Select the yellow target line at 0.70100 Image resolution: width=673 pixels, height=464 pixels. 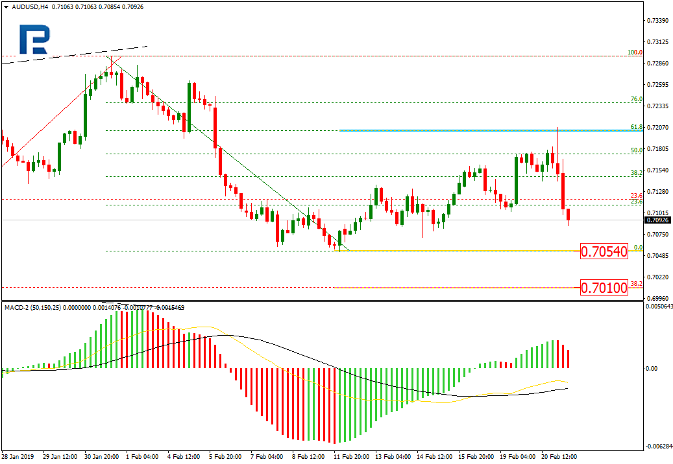click(x=454, y=287)
